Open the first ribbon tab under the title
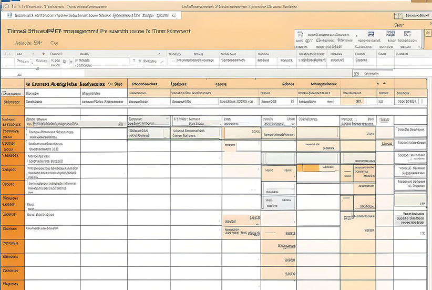432x290 pixels. [23, 43]
